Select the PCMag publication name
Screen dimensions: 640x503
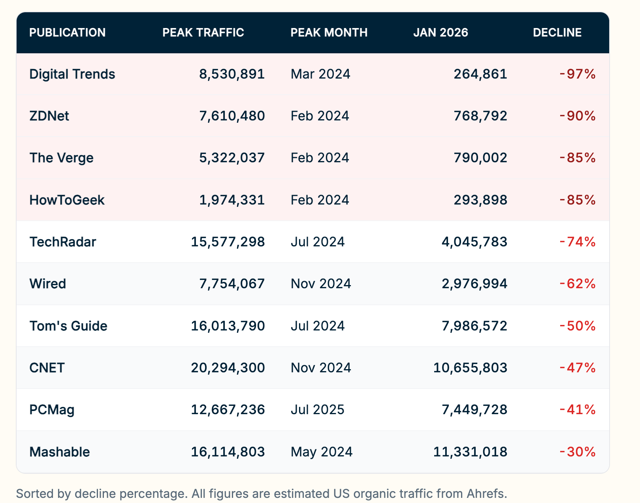click(x=52, y=410)
